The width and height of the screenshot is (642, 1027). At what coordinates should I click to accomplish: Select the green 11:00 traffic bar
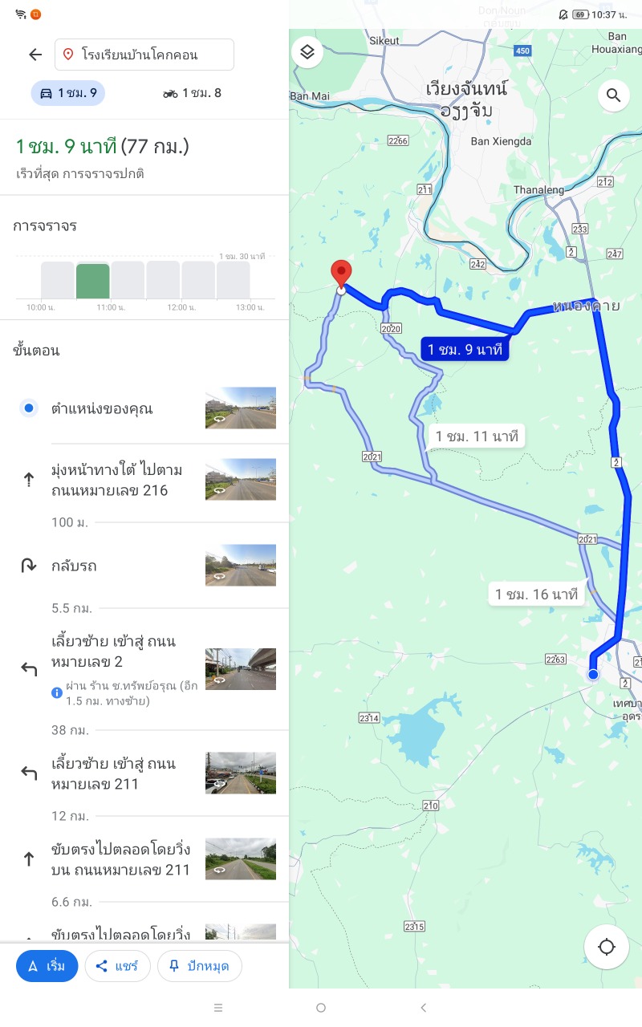pos(93,281)
